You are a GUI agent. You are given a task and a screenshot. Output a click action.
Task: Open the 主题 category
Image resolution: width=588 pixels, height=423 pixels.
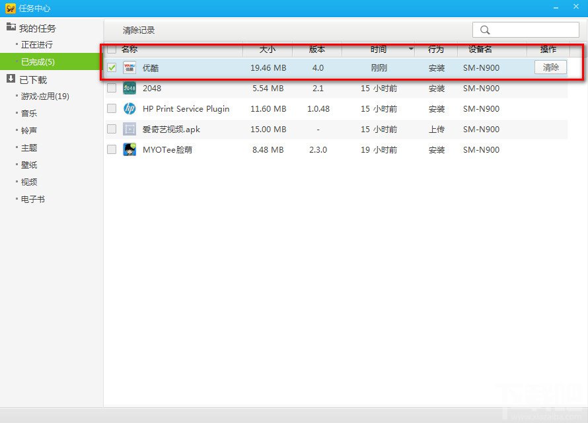click(x=29, y=148)
